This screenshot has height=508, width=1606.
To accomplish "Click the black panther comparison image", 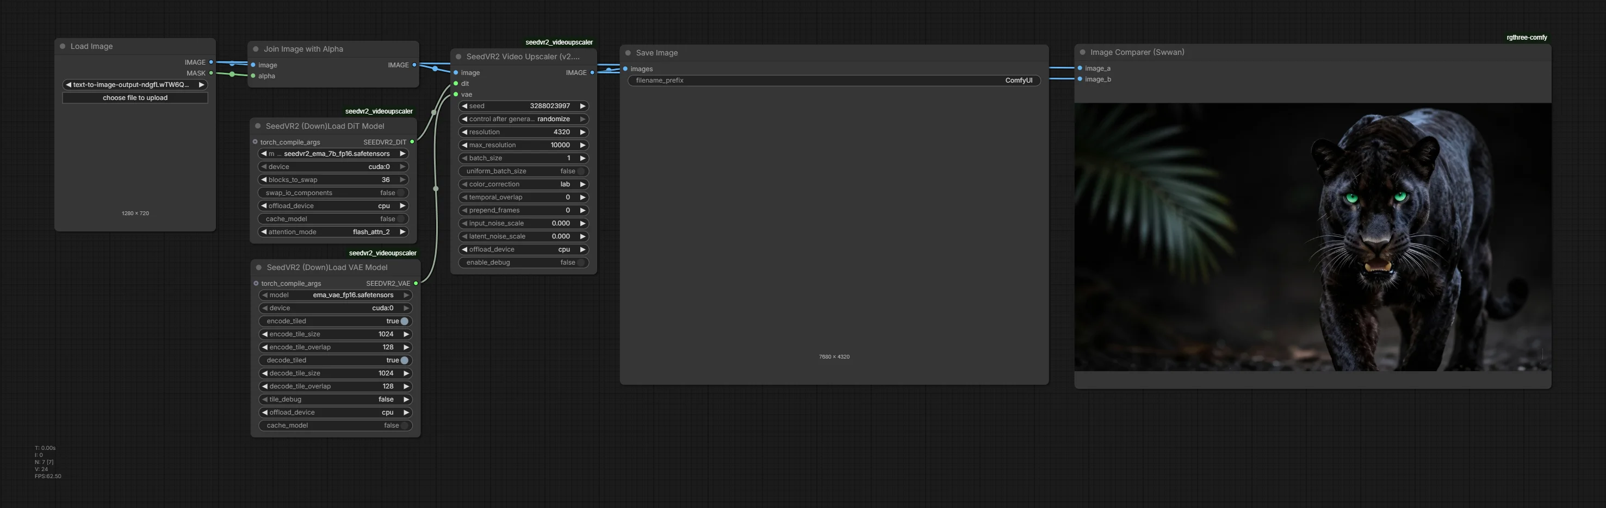I will (1312, 236).
